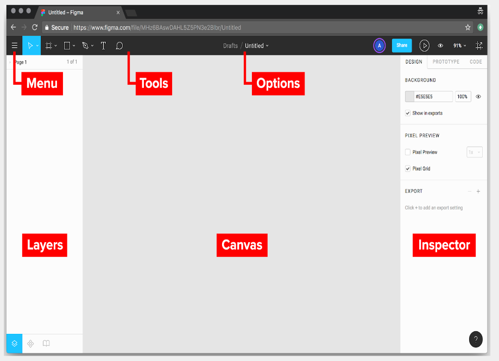The height and width of the screenshot is (361, 499).
Task: Switch to the Components panel icon
Action: click(30, 343)
